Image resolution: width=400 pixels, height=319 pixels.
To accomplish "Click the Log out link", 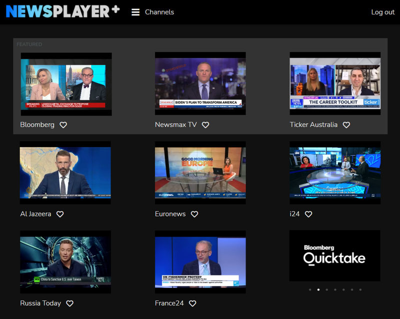I will click(x=382, y=12).
